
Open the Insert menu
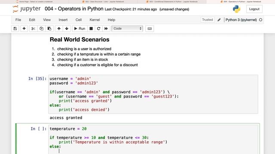click(63, 20)
